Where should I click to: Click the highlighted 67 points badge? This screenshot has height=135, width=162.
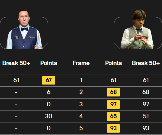pos(49,80)
